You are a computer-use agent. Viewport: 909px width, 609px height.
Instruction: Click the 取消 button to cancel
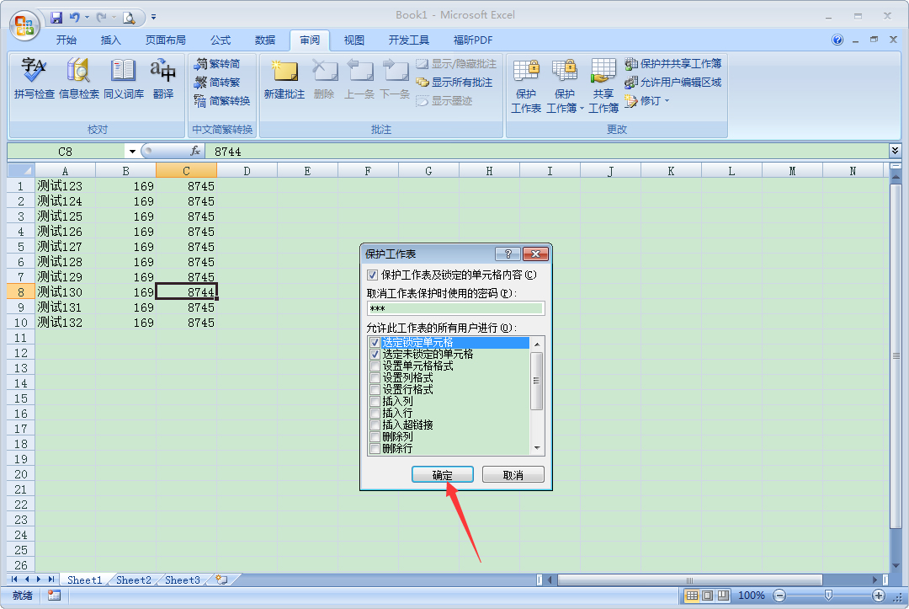point(513,473)
